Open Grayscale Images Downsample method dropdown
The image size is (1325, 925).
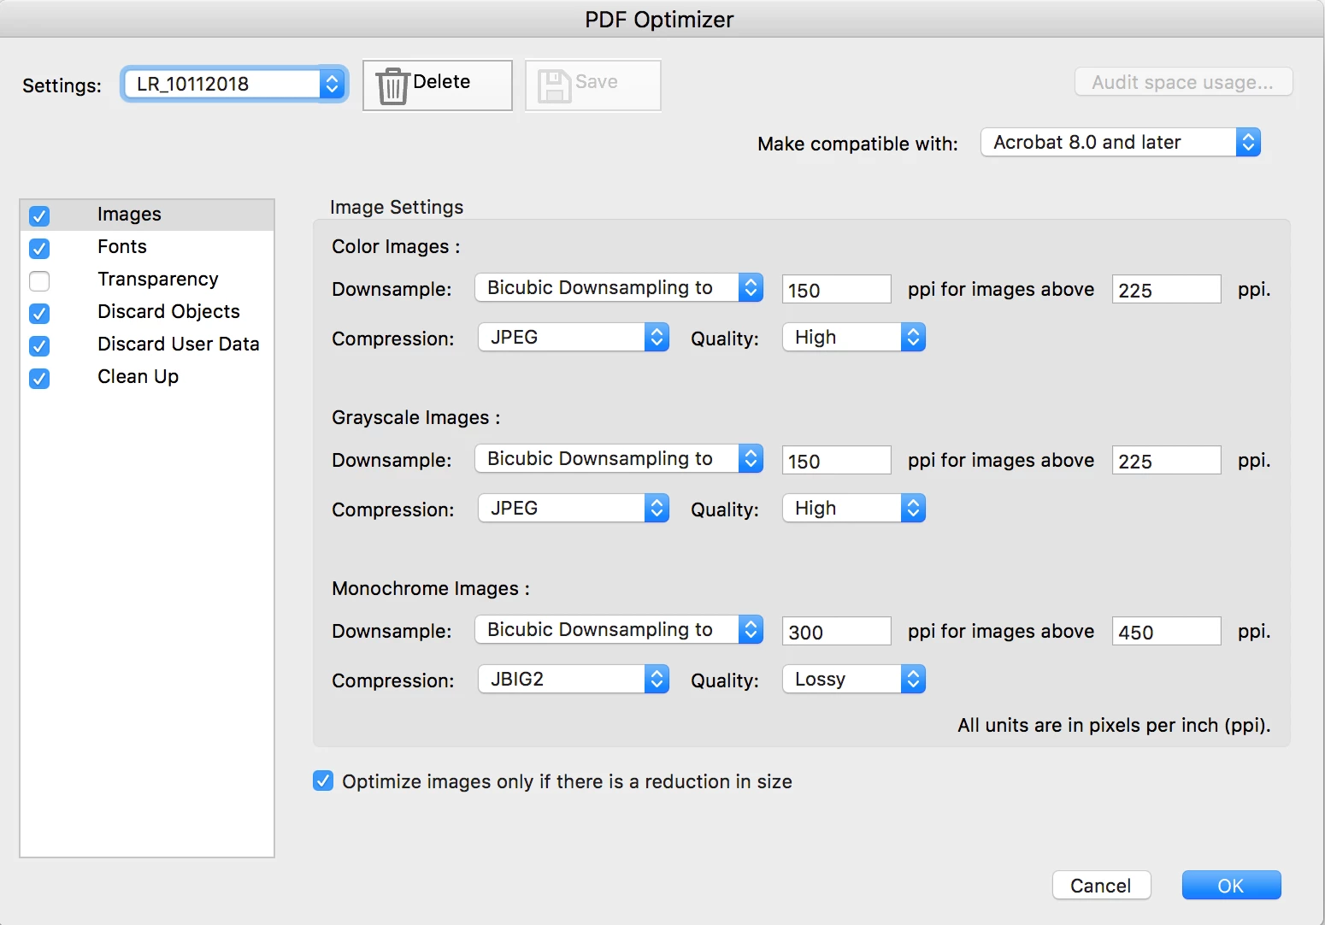(618, 458)
